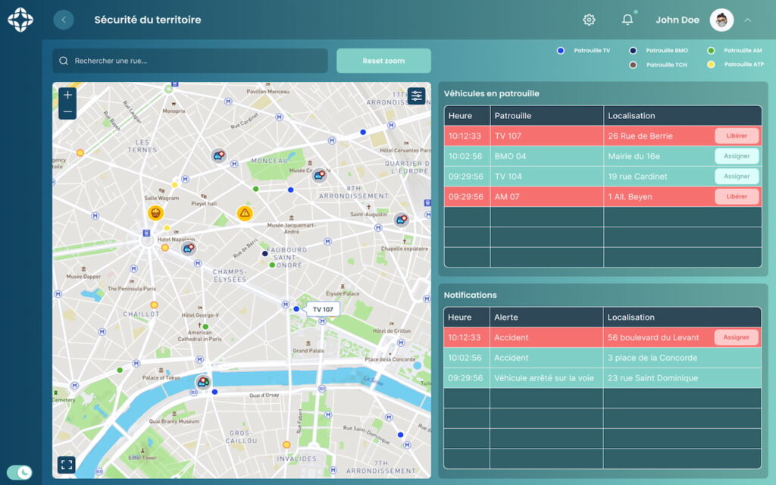Screen dimensions: 776x485
Task: Open the map filter sliders icon
Action: (x=416, y=95)
